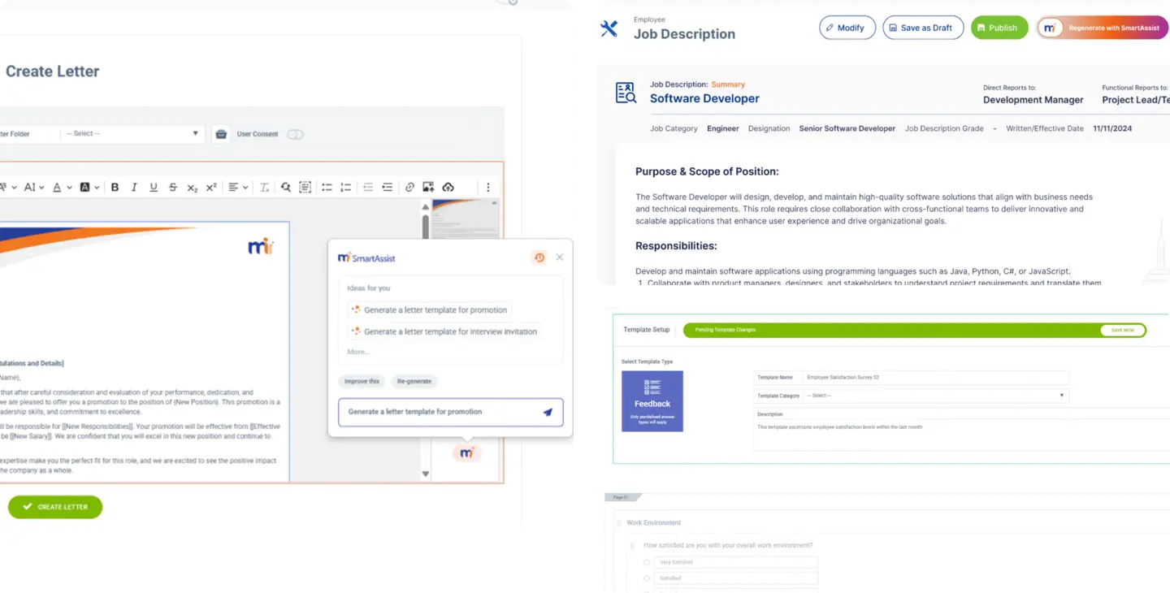The height and width of the screenshot is (593, 1170).
Task: Open the Letter Folder Select dropdown
Action: (132, 133)
